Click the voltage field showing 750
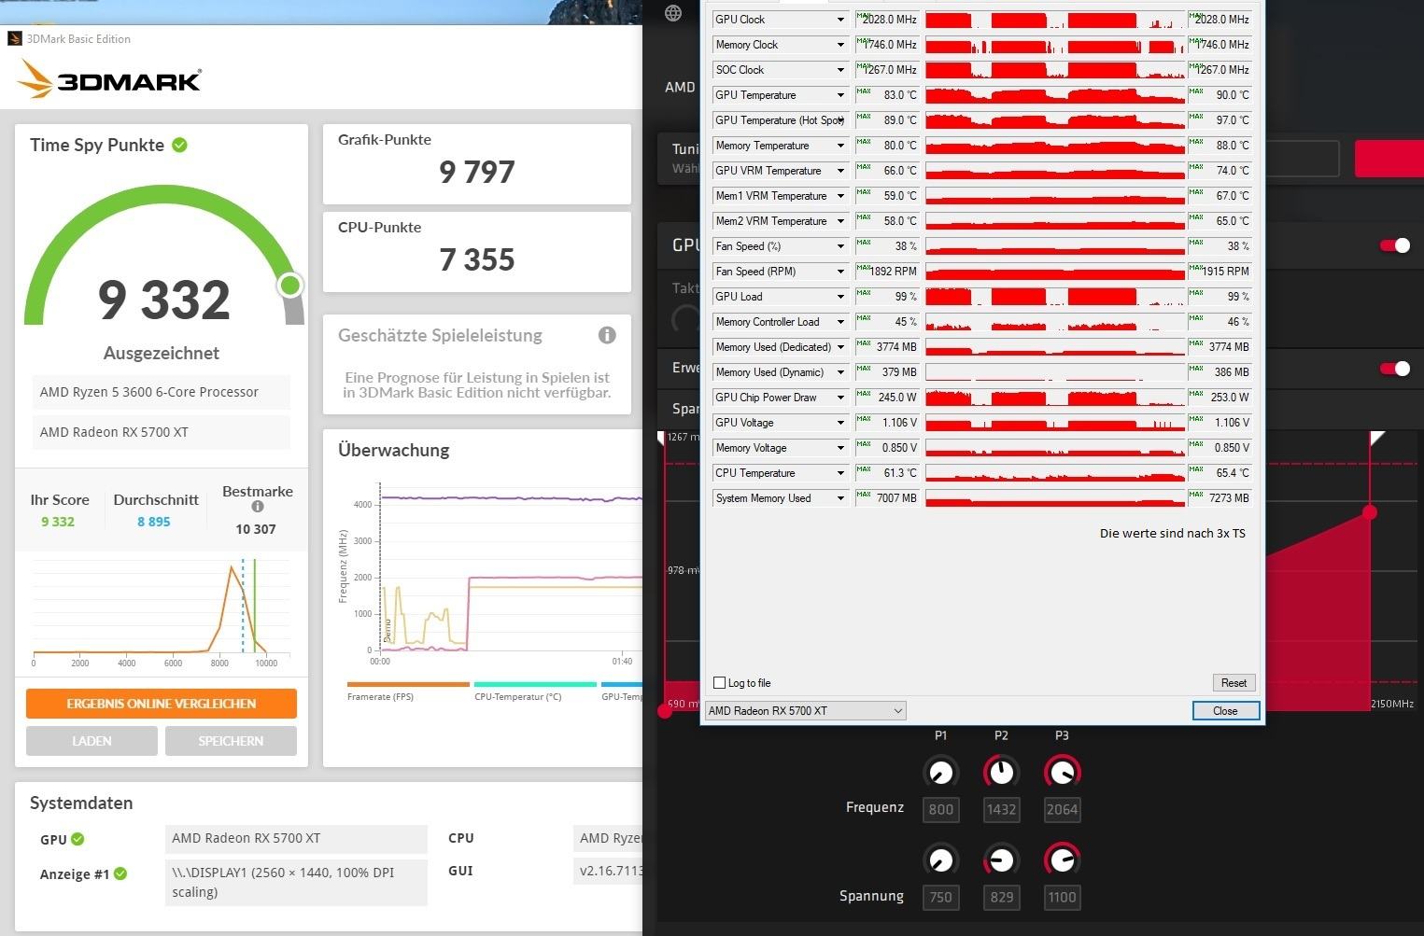This screenshot has height=936, width=1424. point(940,898)
